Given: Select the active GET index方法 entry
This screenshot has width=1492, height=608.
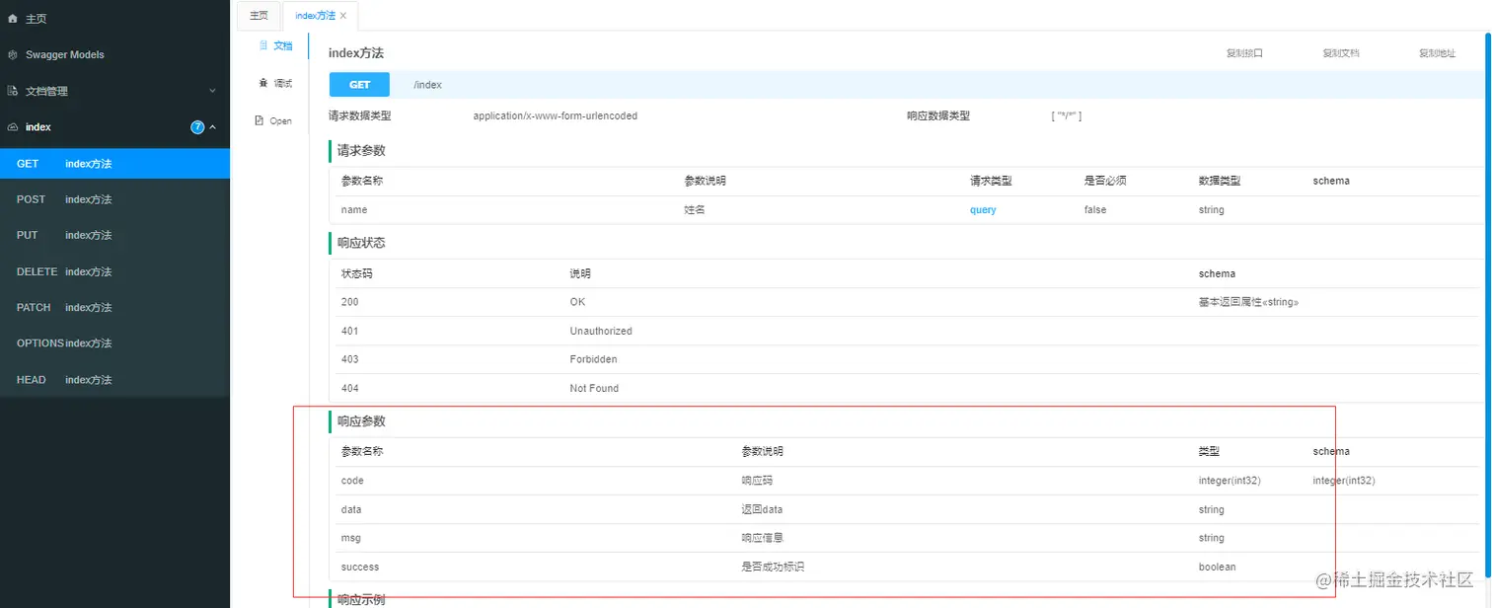Looking at the screenshot, I should tap(114, 164).
